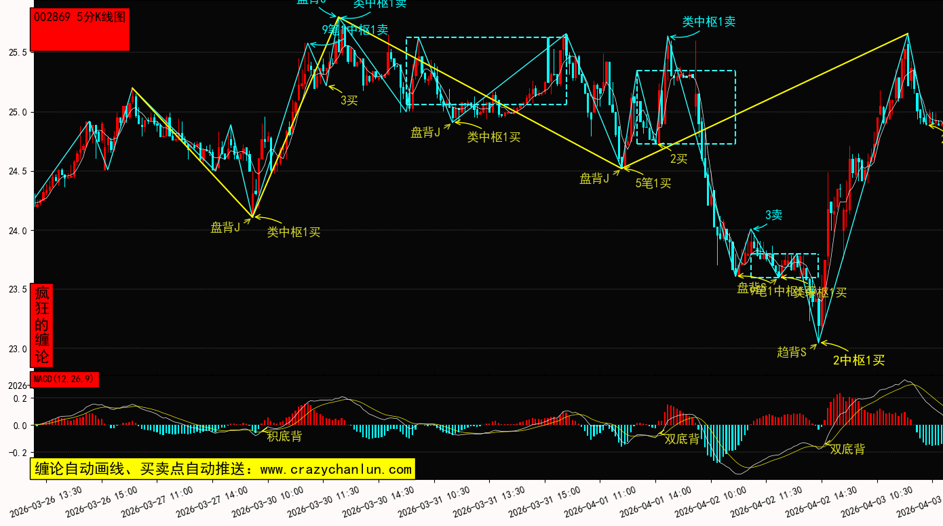Screen dimensions: 943x526
Task: Click the 2买 buy point annotation
Action: click(678, 159)
